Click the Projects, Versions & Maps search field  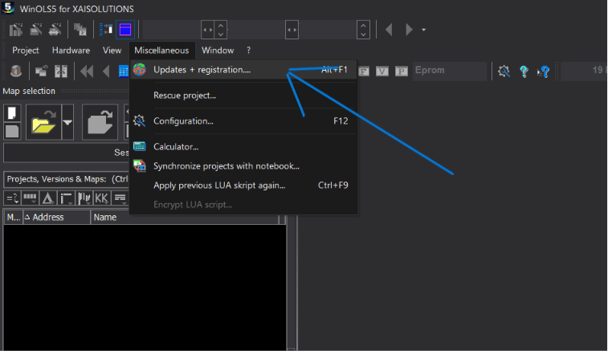pyautogui.click(x=67, y=180)
